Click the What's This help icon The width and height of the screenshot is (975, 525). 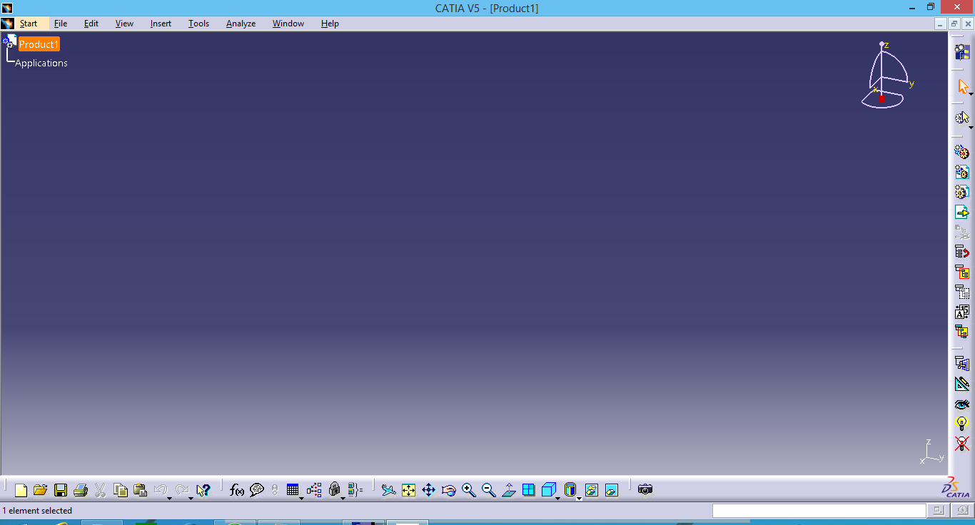pos(203,490)
